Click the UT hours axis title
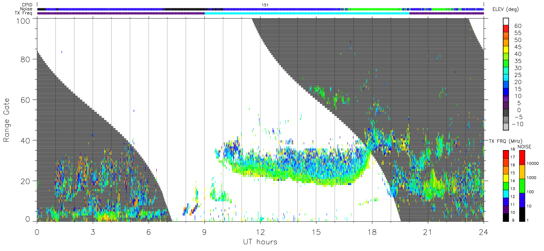This screenshot has height=251, width=544. click(260, 242)
